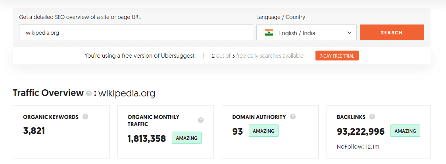Click the AMAZING badge for organic monthly traffic

coord(186,138)
